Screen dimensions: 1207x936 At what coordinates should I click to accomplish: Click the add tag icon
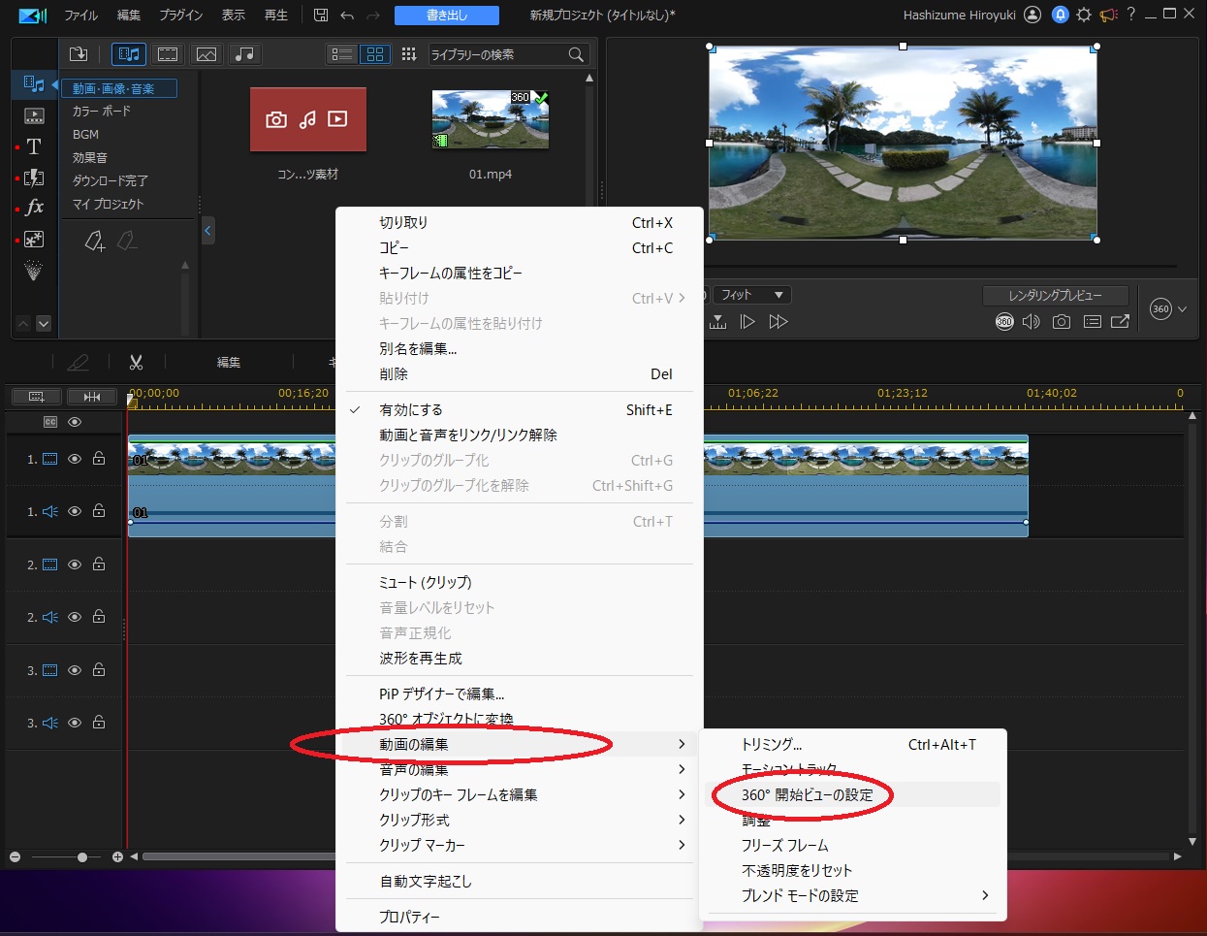point(94,241)
